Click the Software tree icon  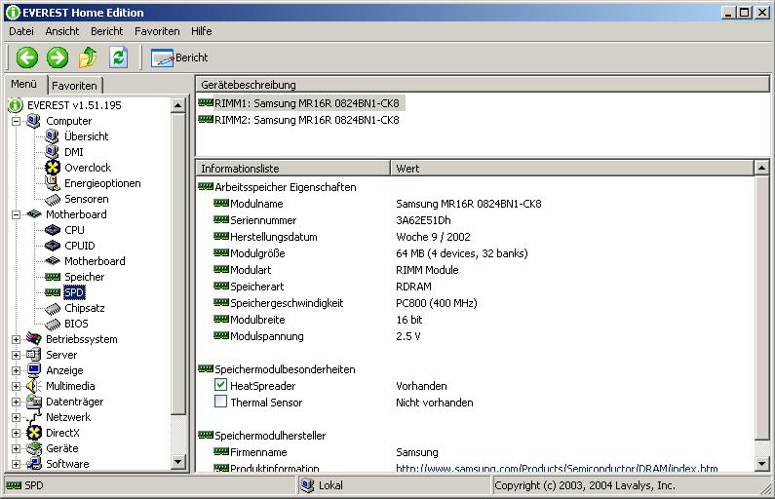[x=33, y=464]
